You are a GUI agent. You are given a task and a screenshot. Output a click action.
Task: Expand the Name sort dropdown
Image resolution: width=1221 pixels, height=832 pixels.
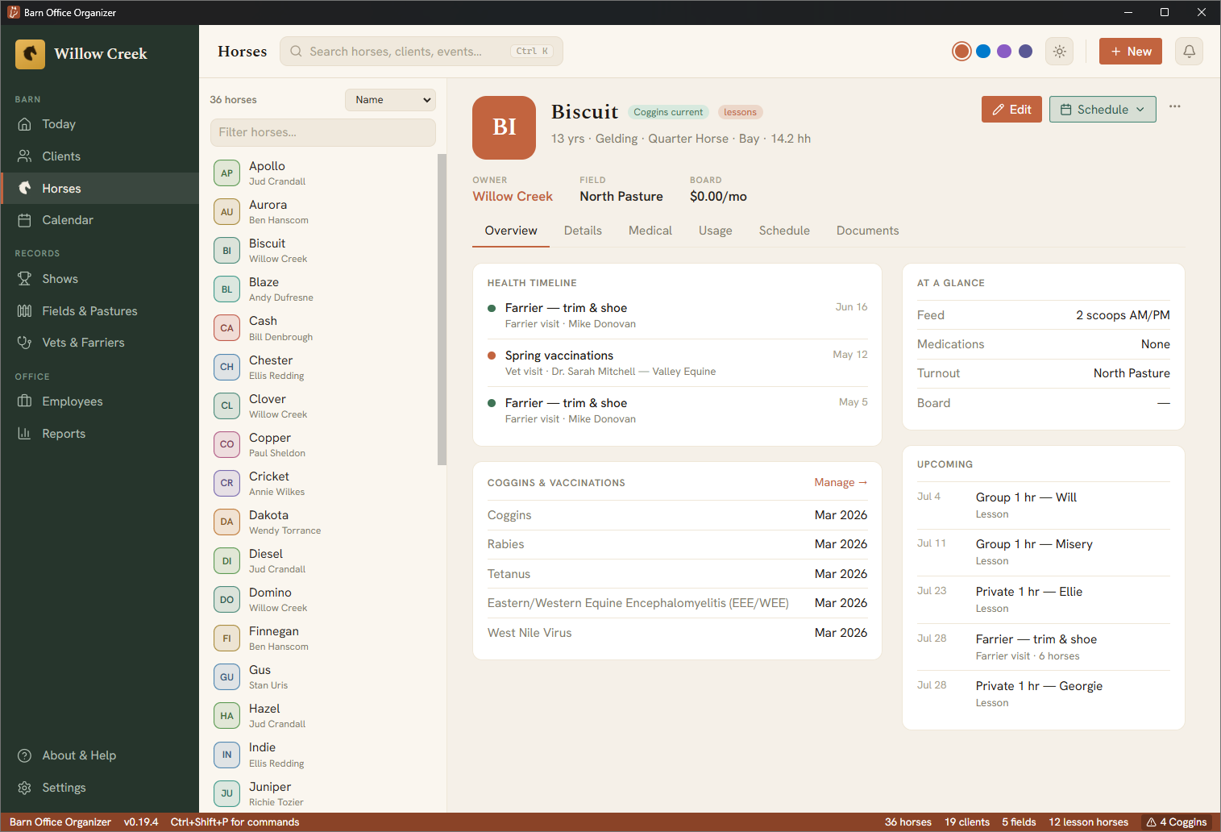[x=390, y=100]
